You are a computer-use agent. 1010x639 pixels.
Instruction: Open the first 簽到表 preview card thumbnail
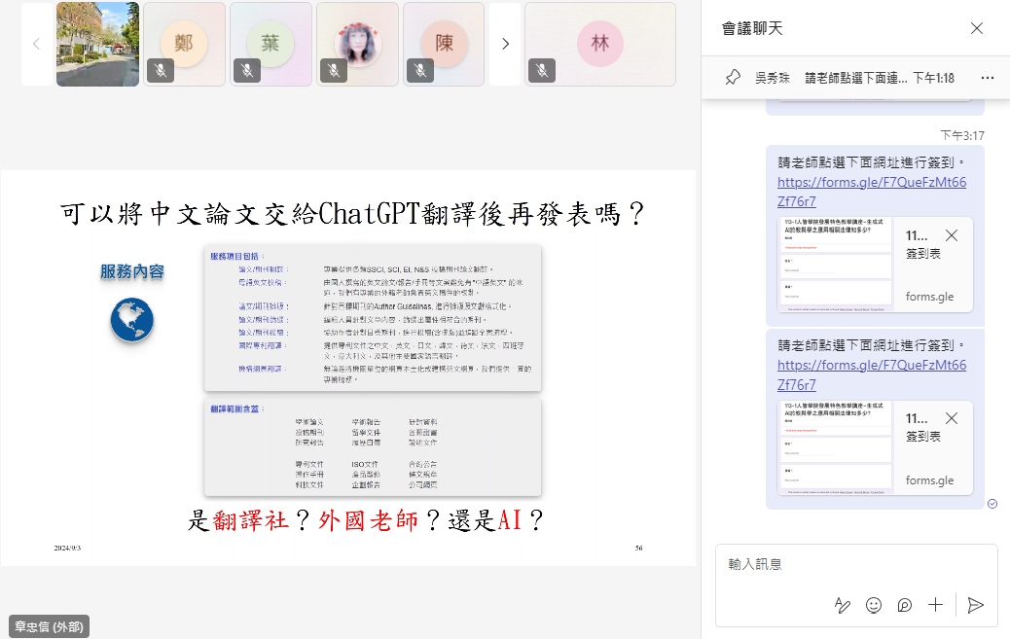point(836,265)
